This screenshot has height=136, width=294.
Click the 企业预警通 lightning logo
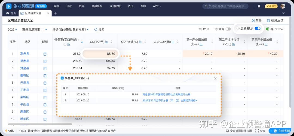(9, 6)
